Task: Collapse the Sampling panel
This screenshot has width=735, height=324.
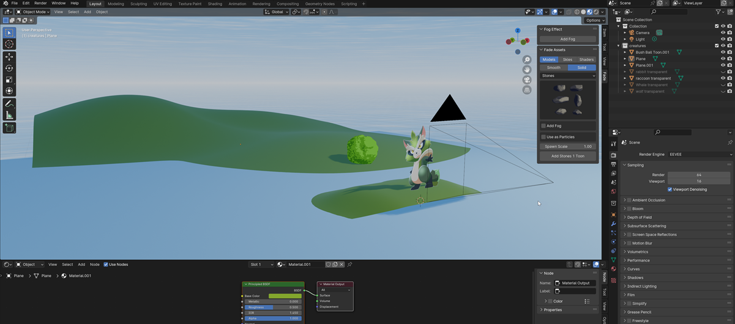Action: pos(635,165)
